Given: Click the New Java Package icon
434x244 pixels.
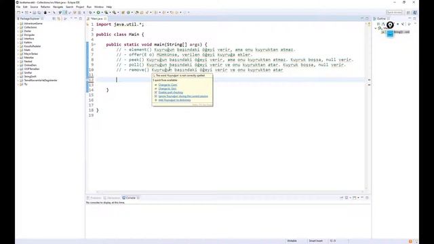Looking at the screenshot, I should tap(123, 12).
